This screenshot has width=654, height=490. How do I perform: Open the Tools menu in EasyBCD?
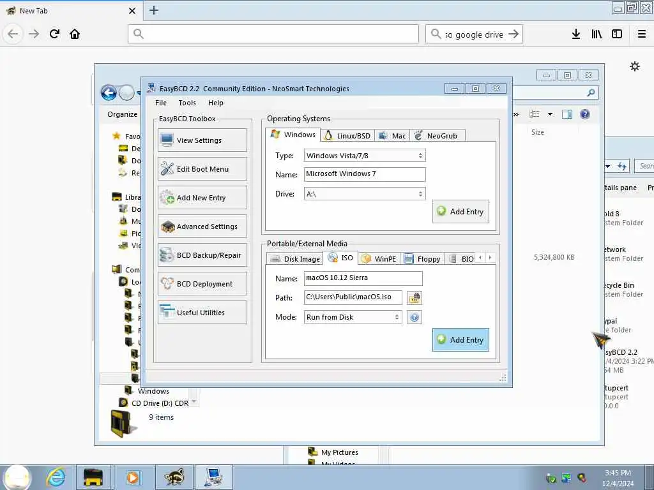187,103
